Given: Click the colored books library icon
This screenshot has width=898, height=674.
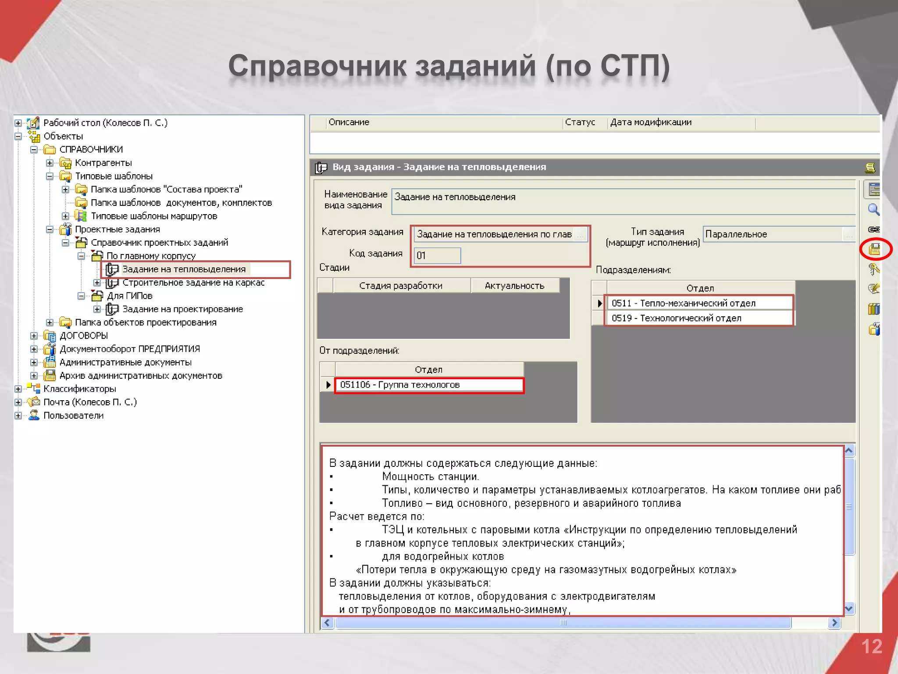Looking at the screenshot, I should 873,309.
